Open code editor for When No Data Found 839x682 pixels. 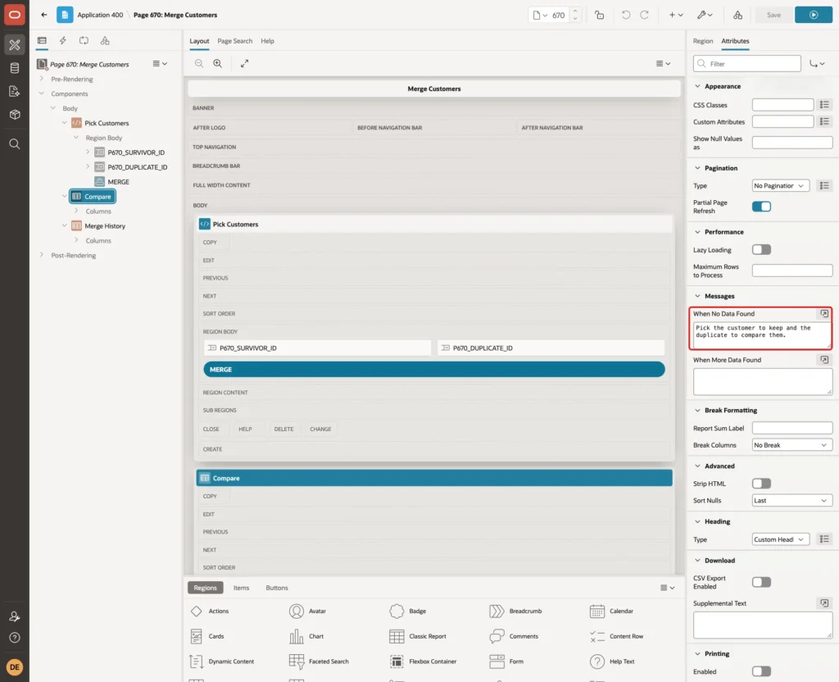pyautogui.click(x=824, y=314)
